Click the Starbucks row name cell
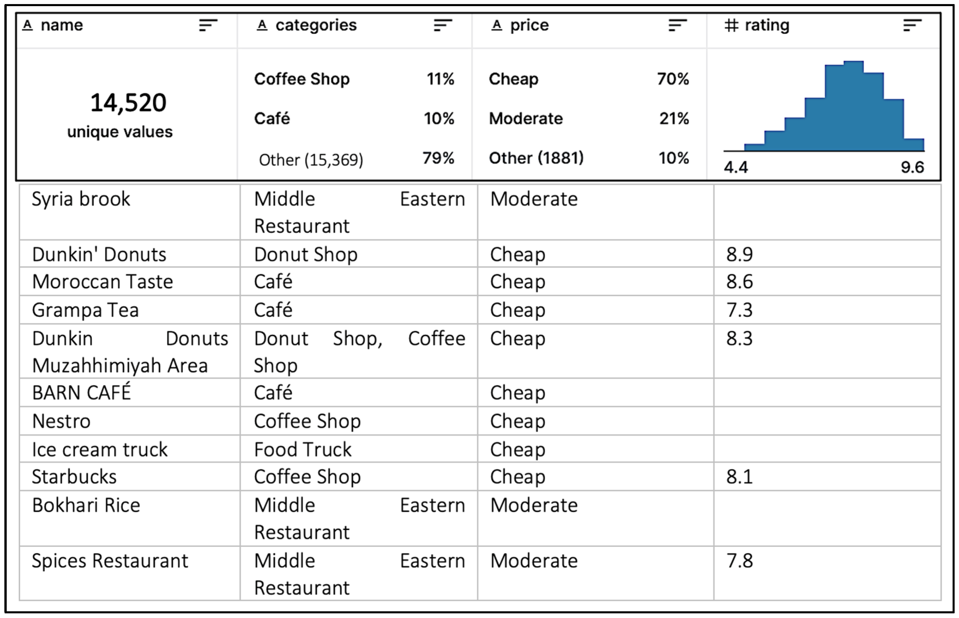Screen dimensions: 959x618 [75, 477]
